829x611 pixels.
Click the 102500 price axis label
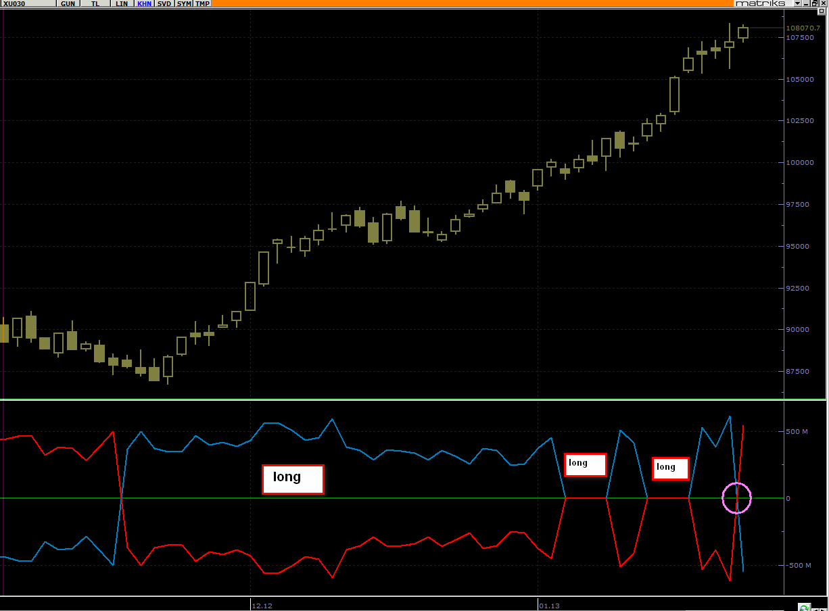click(x=800, y=121)
